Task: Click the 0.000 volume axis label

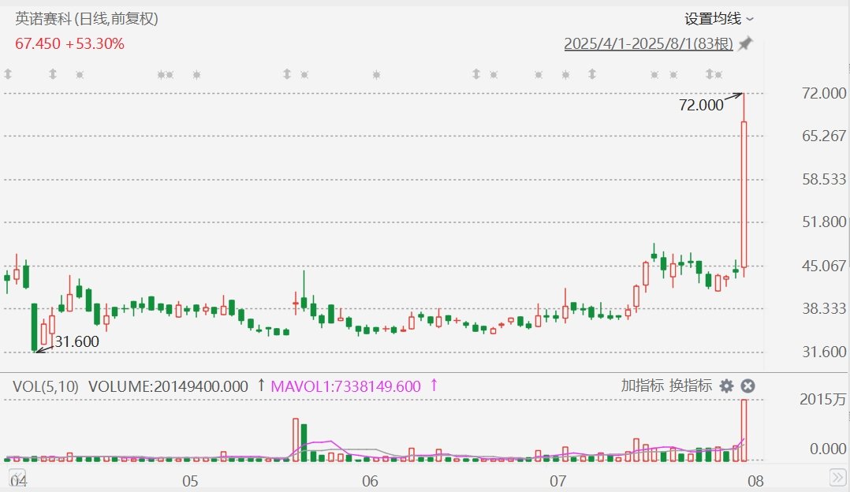Action: pyautogui.click(x=828, y=449)
